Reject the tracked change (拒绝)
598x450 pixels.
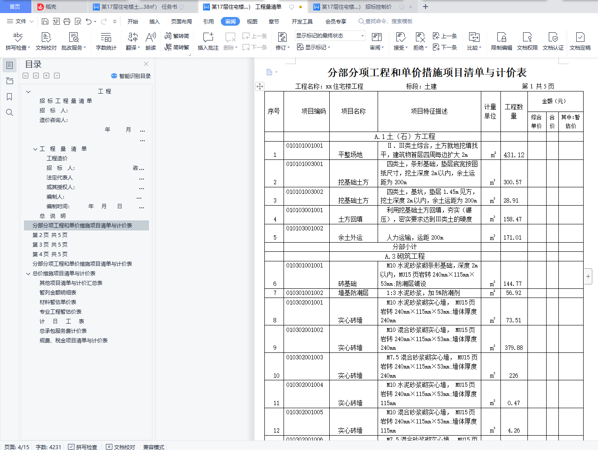420,41
